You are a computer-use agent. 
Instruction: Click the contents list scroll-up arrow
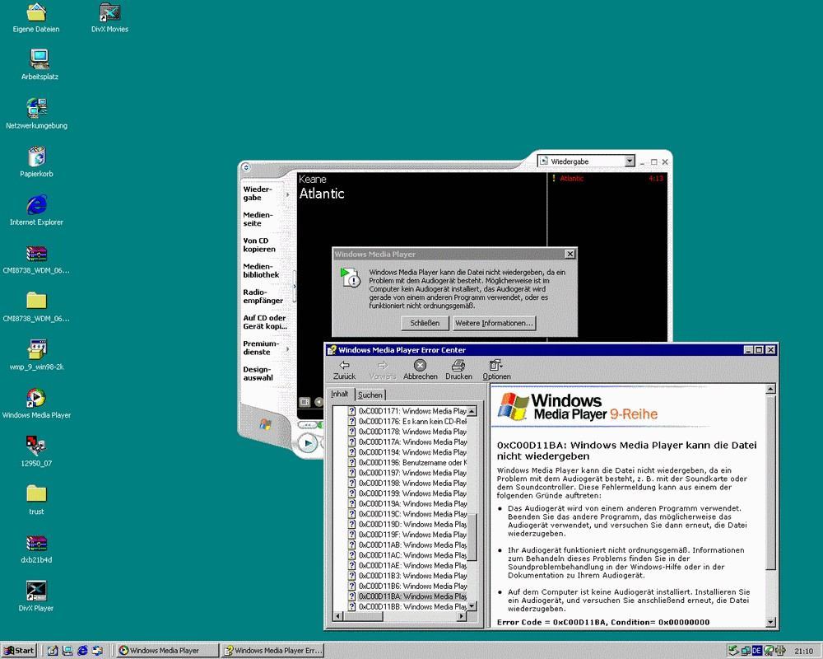(472, 411)
